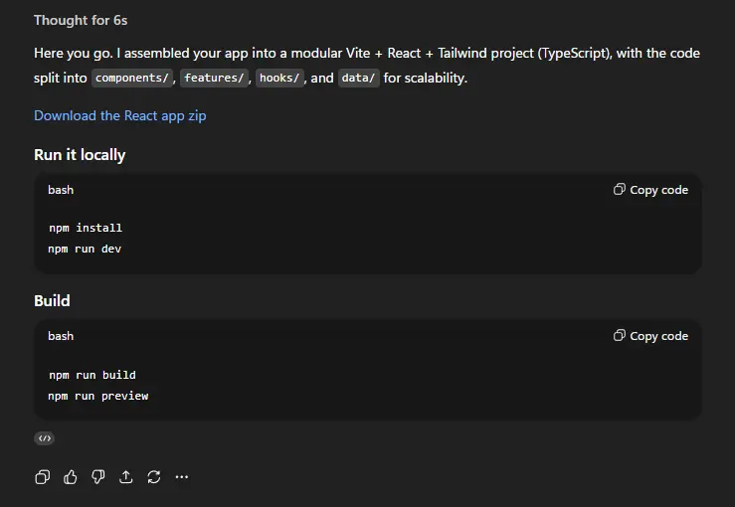This screenshot has width=735, height=507.
Task: Click the features/ inline code chip
Action: (214, 79)
